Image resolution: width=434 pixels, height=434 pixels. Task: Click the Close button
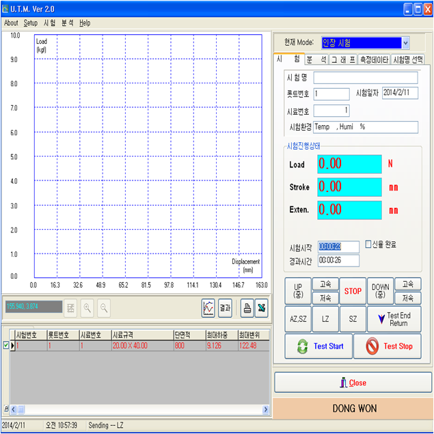(x=353, y=383)
